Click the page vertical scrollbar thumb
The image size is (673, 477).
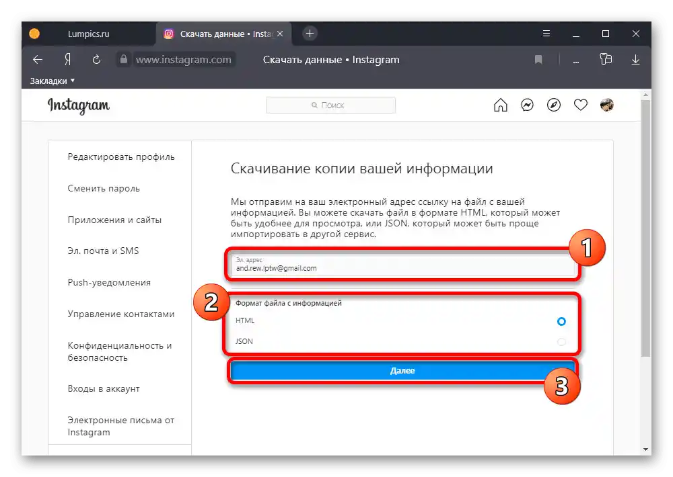click(645, 227)
